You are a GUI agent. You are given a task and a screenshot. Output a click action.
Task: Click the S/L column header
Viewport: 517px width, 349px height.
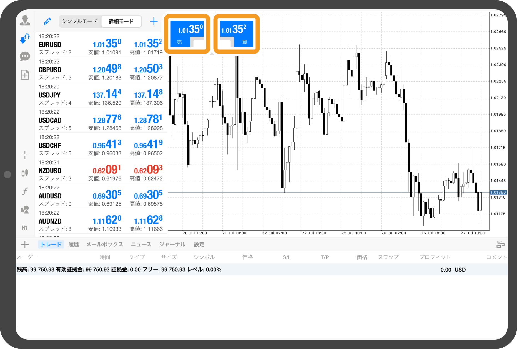point(287,257)
